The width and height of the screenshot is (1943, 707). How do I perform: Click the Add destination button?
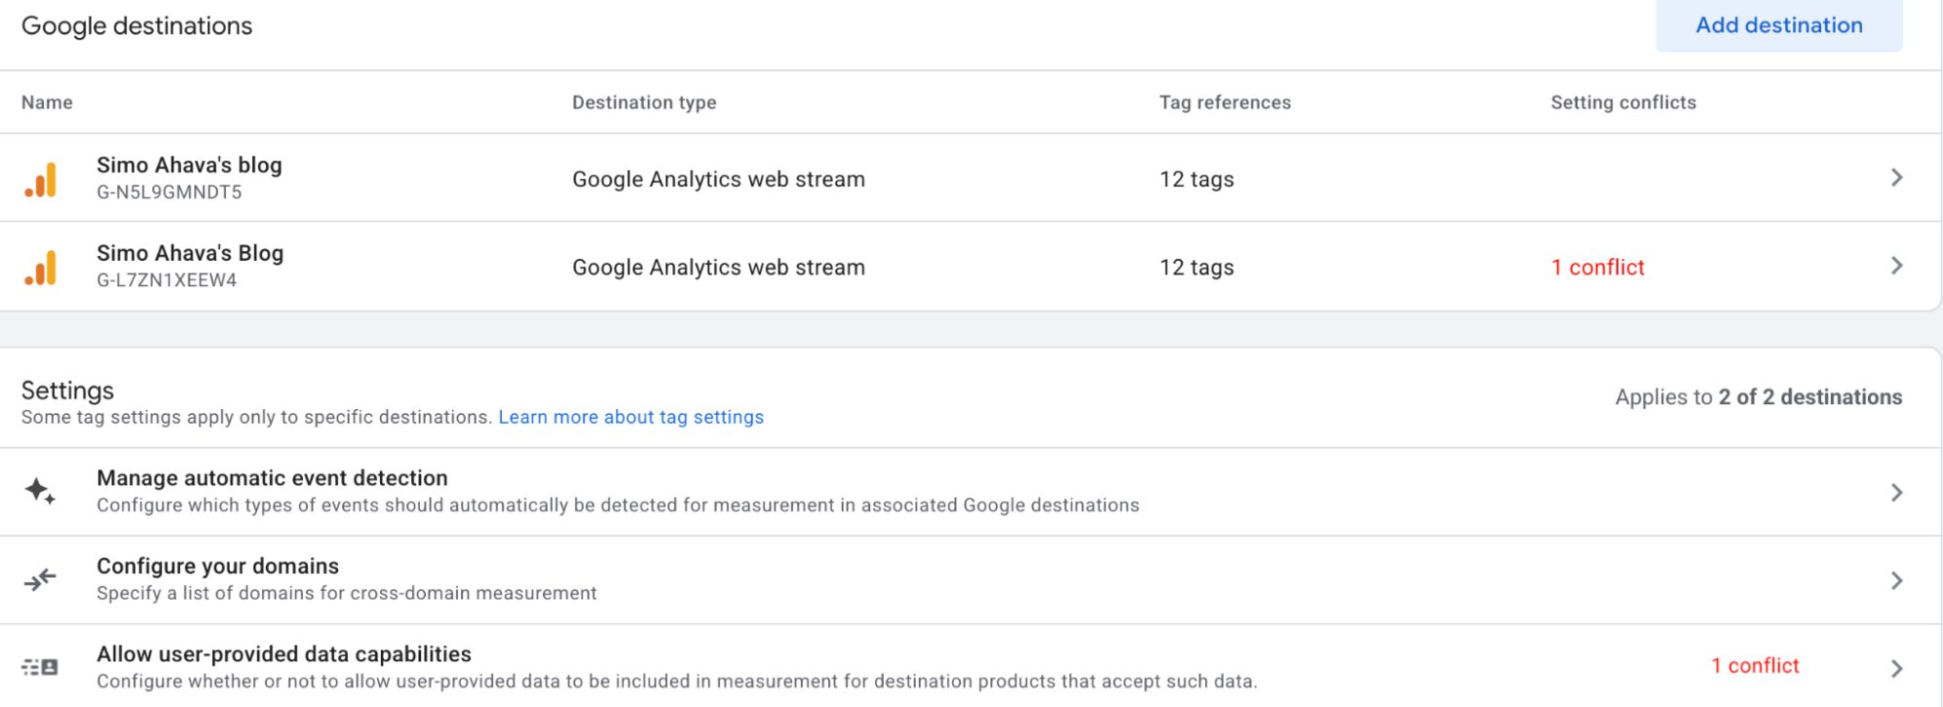coord(1779,25)
